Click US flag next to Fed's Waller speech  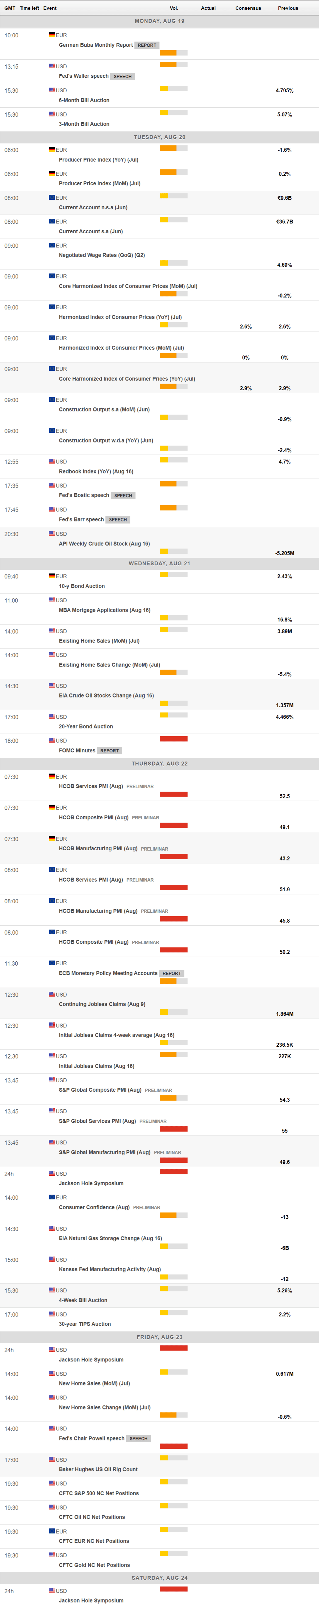(x=52, y=66)
